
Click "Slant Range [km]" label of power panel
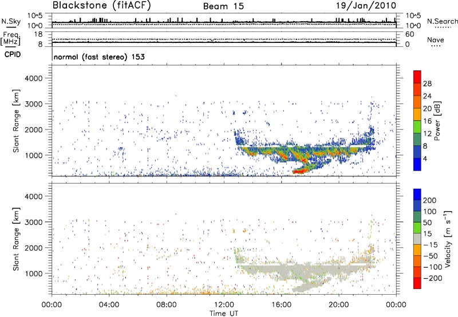(x=16, y=121)
